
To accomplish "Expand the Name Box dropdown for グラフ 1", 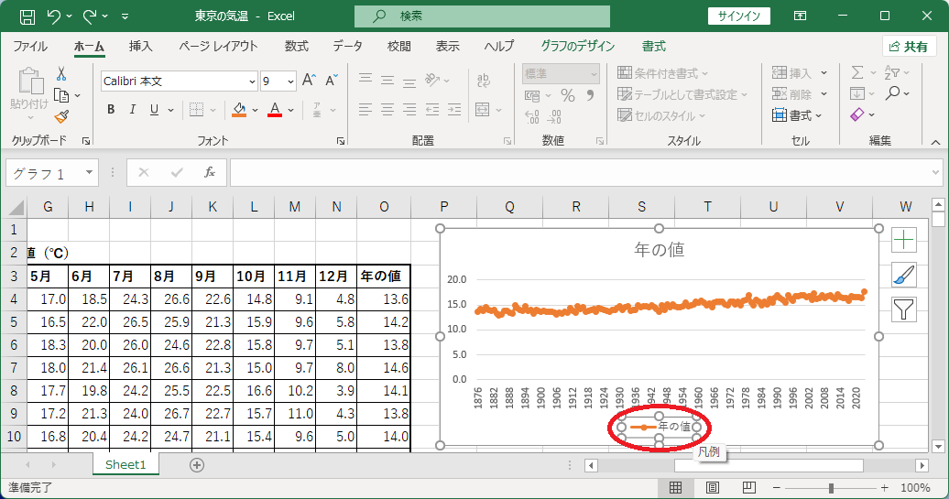I will pos(89,173).
